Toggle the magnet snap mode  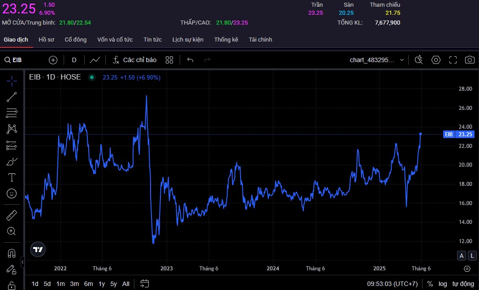click(x=12, y=253)
